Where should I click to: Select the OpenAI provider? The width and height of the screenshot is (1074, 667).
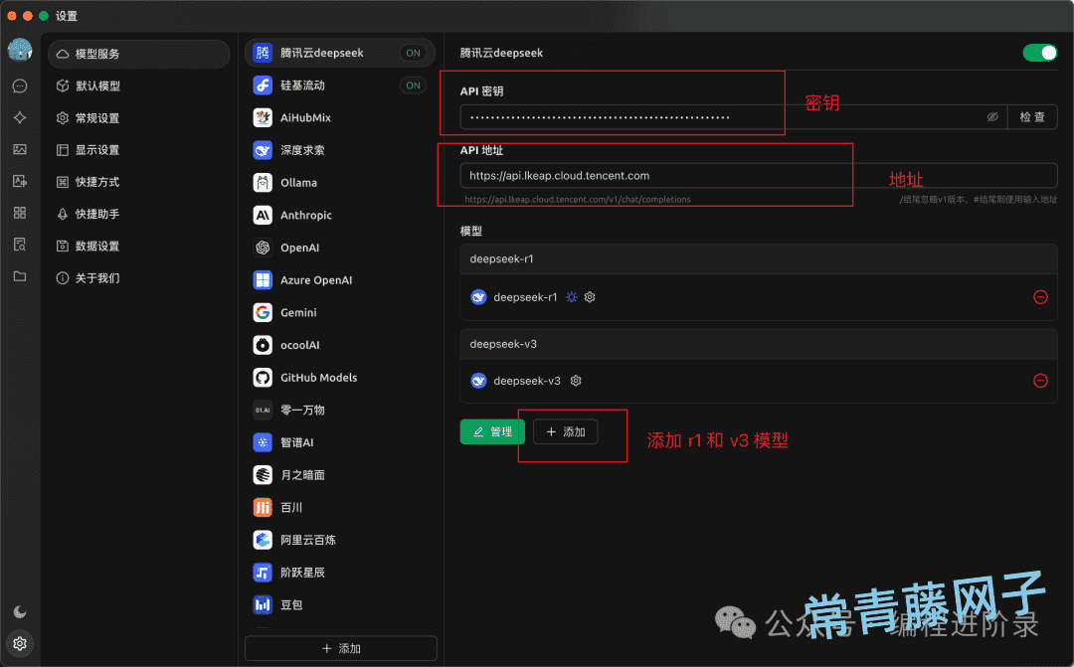click(340, 248)
